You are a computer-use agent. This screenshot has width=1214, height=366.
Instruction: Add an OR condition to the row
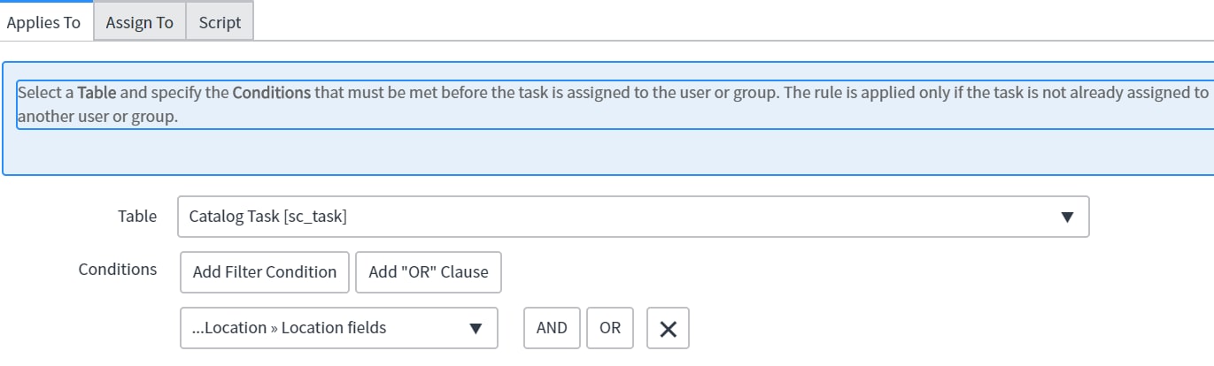(x=610, y=328)
